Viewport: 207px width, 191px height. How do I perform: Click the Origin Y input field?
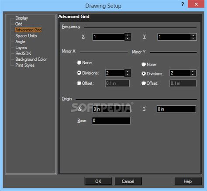point(176,109)
